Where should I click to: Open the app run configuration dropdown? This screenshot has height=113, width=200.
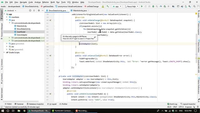(x=117, y=6)
